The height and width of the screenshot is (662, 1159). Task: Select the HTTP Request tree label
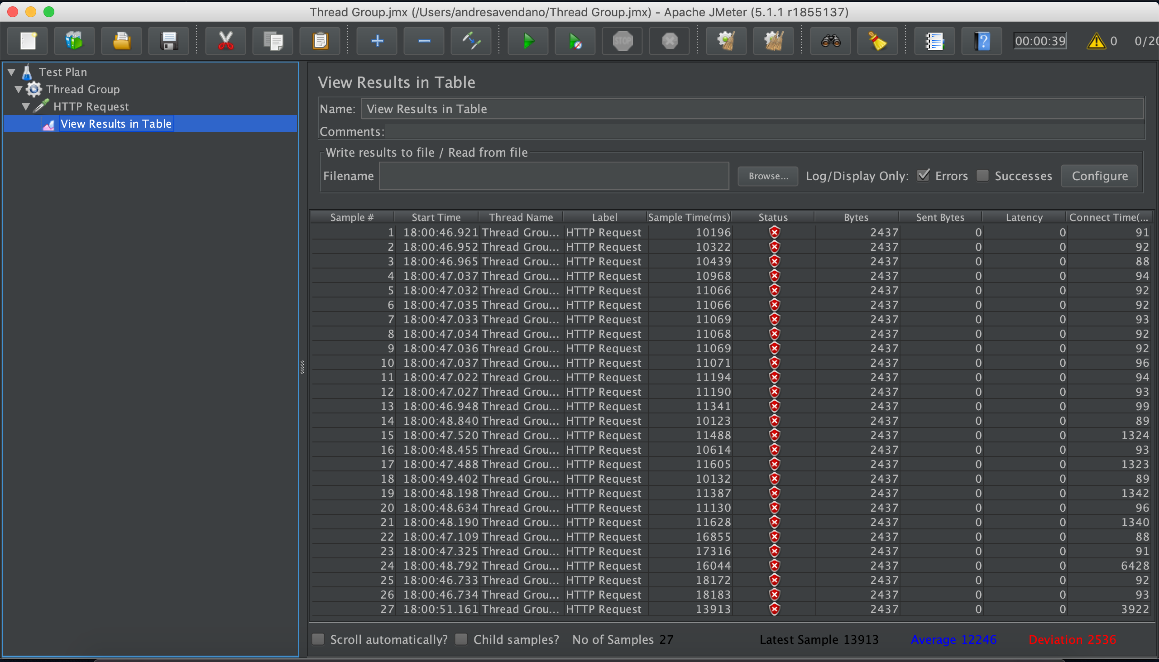[91, 106]
